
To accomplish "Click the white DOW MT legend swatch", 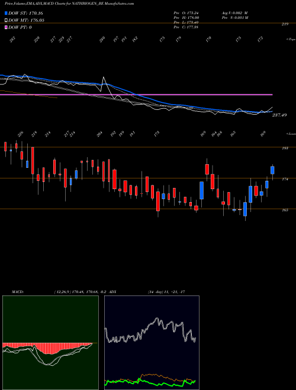I will (6, 20).
